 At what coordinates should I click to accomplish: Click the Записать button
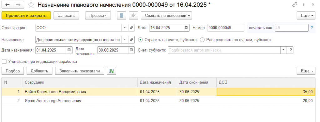(x=66, y=15)
